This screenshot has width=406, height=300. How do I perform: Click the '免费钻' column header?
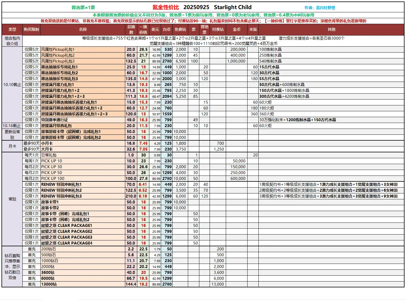[180, 29]
